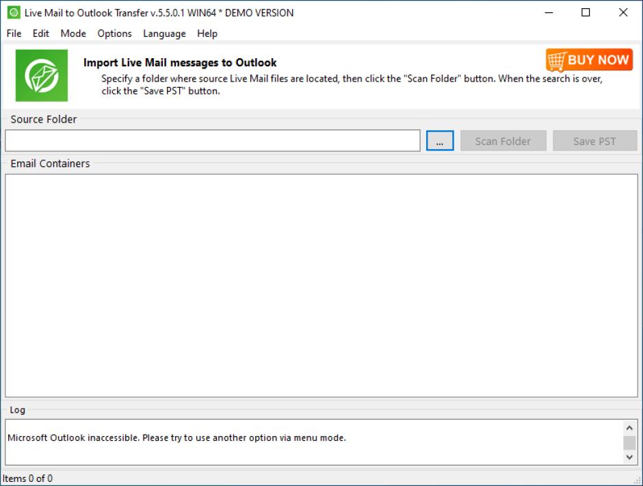This screenshot has width=643, height=486.
Task: Minimize the Live Mail to Outlook Transfer window
Action: coord(549,13)
